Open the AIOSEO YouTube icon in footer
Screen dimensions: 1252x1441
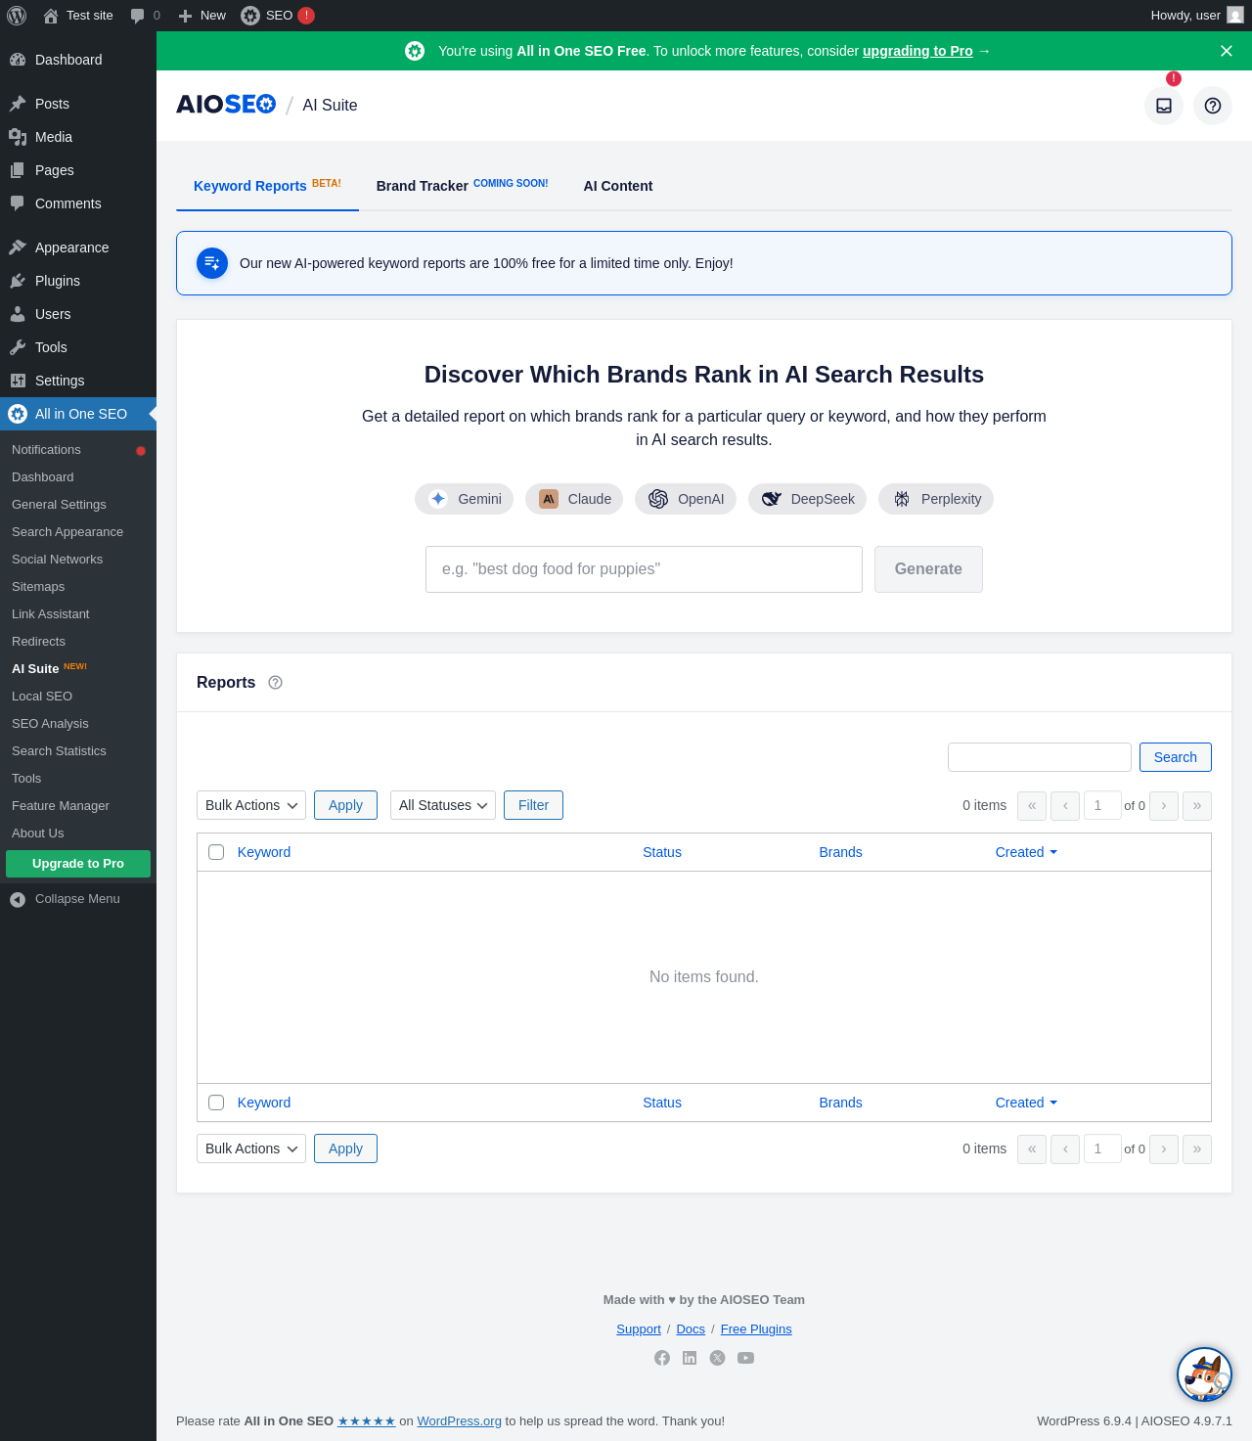click(746, 1358)
